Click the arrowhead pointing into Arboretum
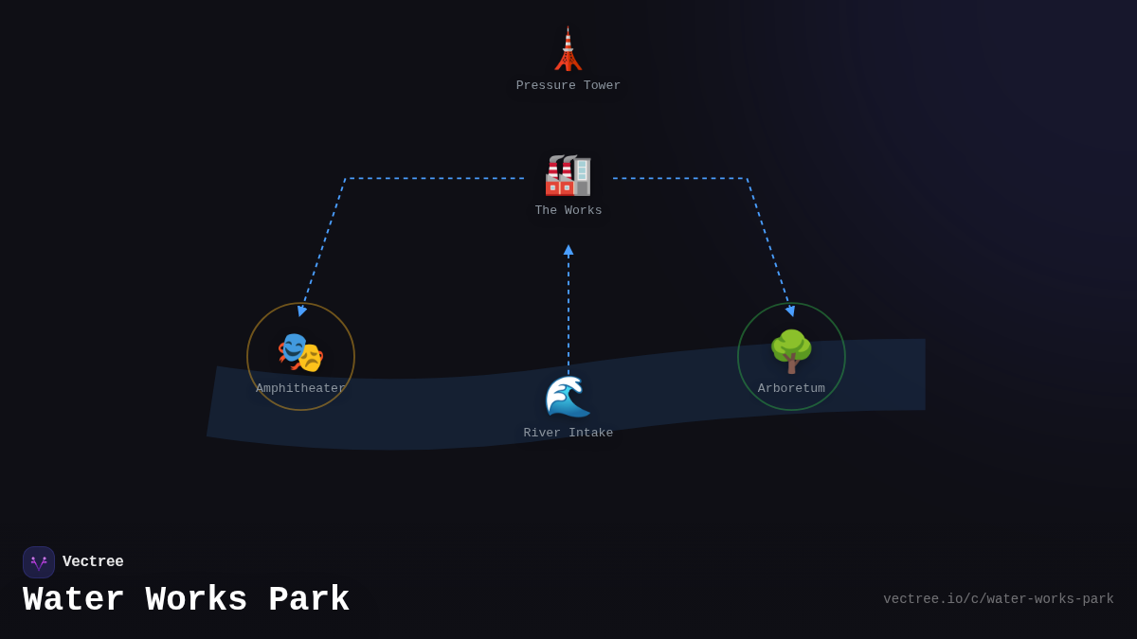This screenshot has height=639, width=1137. 790,310
